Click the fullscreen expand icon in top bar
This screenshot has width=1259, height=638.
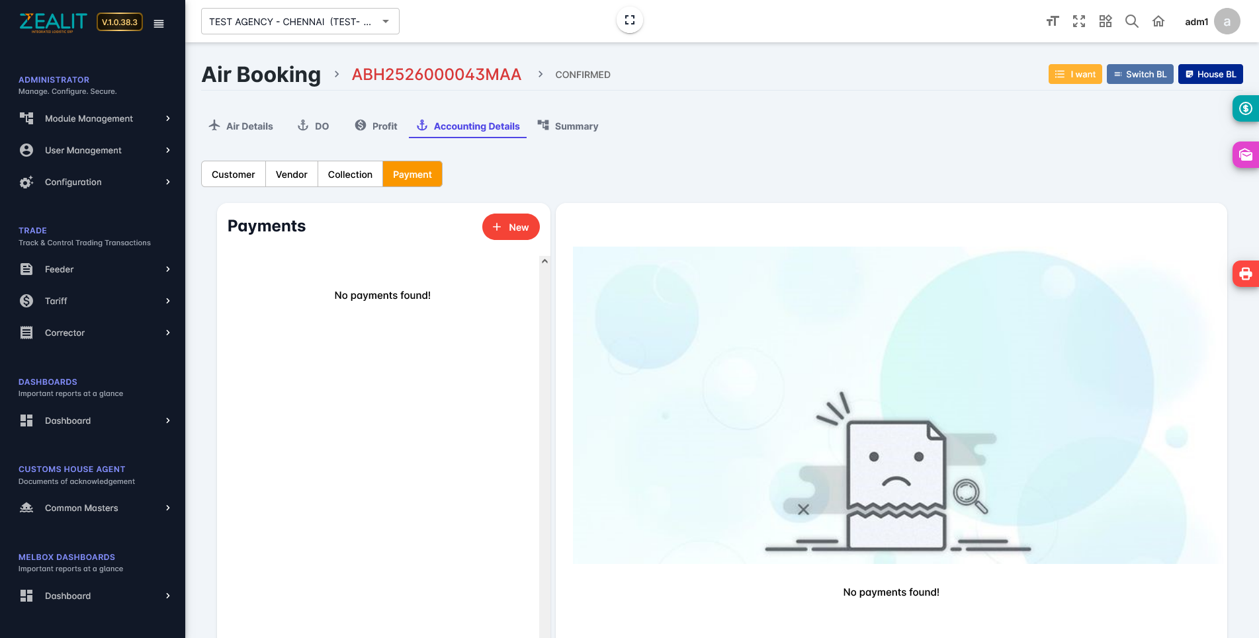point(1078,22)
